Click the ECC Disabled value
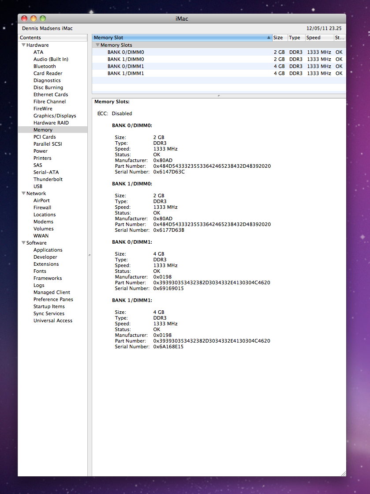The width and height of the screenshot is (370, 494). (122, 113)
